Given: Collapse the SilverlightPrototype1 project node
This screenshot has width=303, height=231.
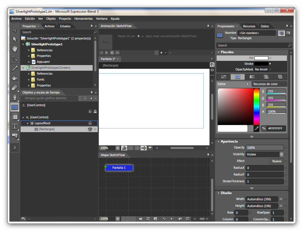Looking at the screenshot, I should [x=23, y=45].
